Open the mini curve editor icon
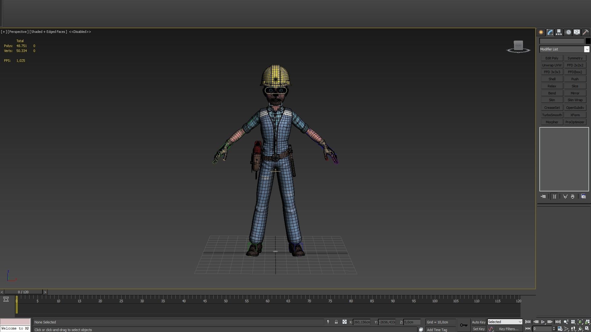 [x=6, y=299]
